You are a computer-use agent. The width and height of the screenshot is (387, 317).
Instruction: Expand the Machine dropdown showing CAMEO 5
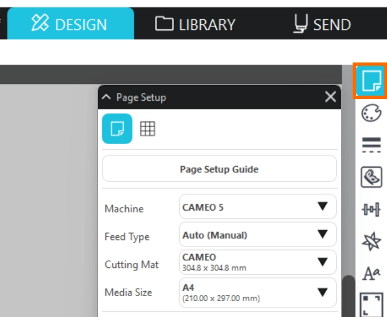tap(257, 207)
